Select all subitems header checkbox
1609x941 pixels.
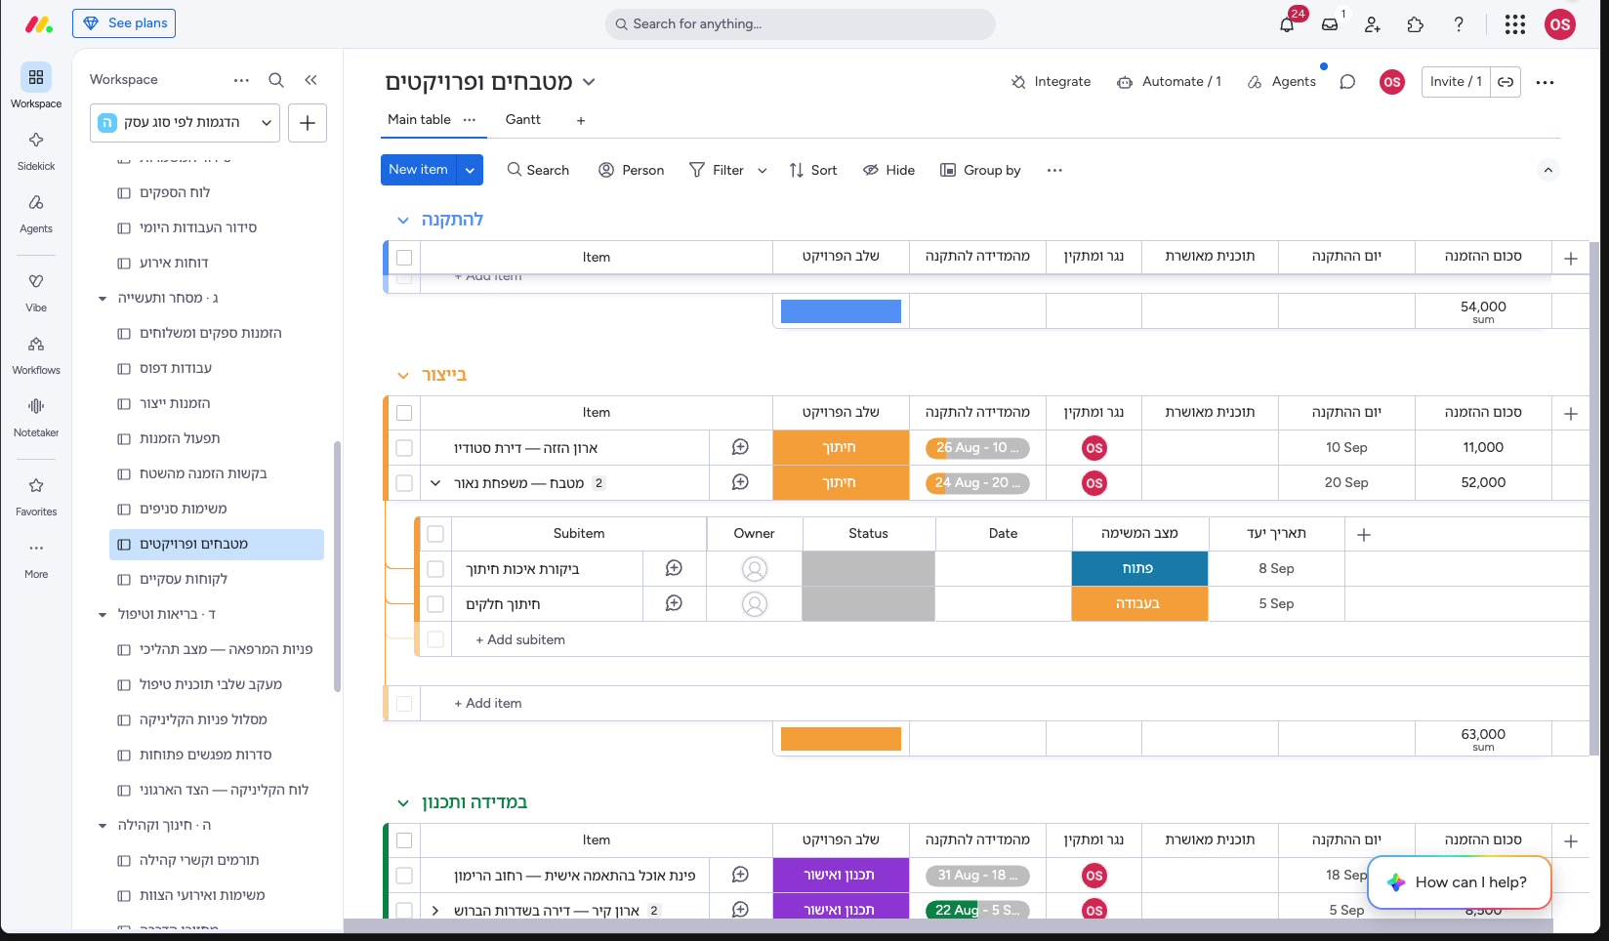[435, 534]
